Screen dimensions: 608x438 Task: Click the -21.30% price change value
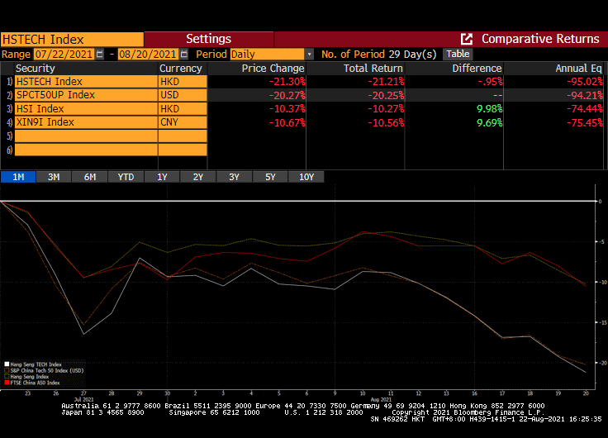(x=287, y=82)
